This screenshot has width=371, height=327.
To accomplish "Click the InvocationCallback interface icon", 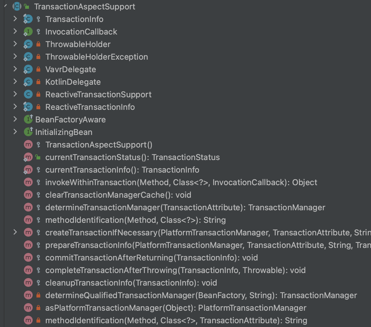I will 28,32.
